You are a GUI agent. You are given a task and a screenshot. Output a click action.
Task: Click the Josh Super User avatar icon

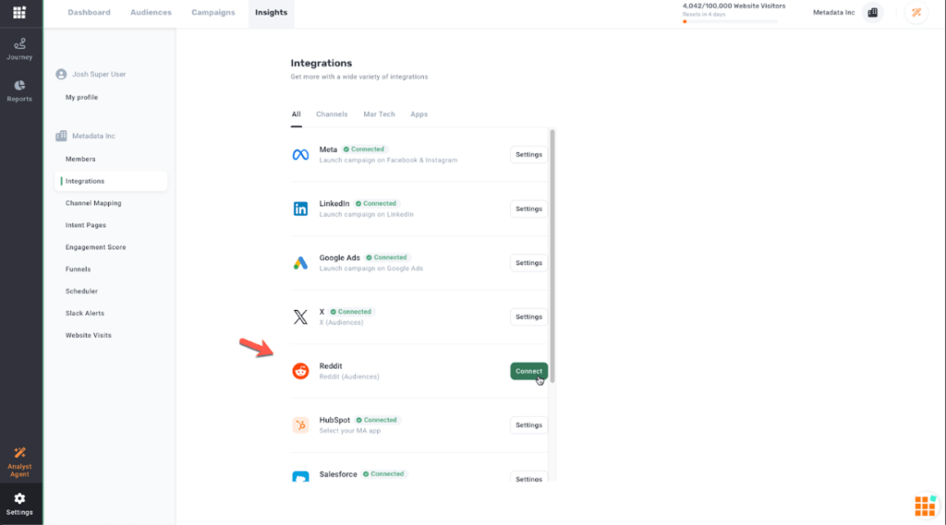(x=61, y=74)
